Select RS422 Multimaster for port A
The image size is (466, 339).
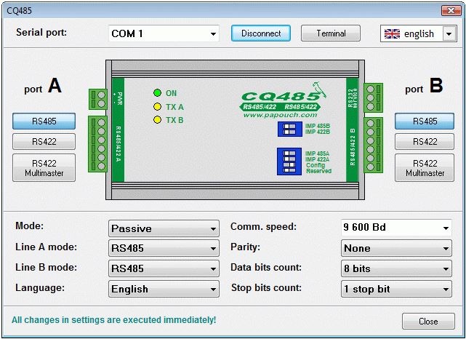[44, 168]
